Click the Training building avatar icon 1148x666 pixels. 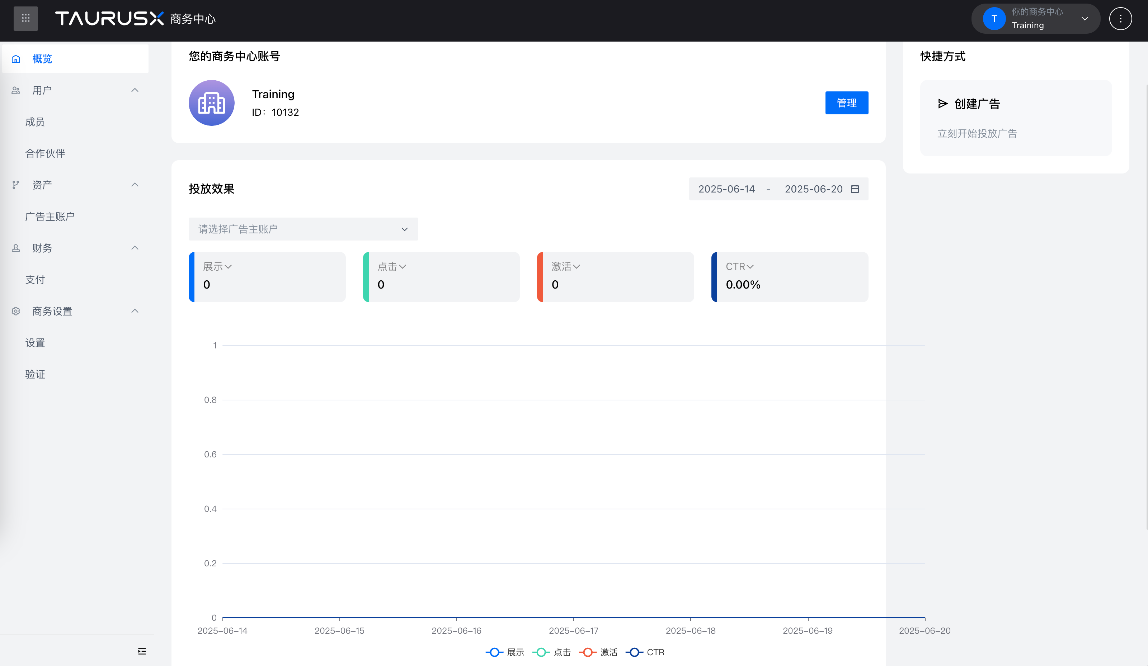tap(211, 103)
